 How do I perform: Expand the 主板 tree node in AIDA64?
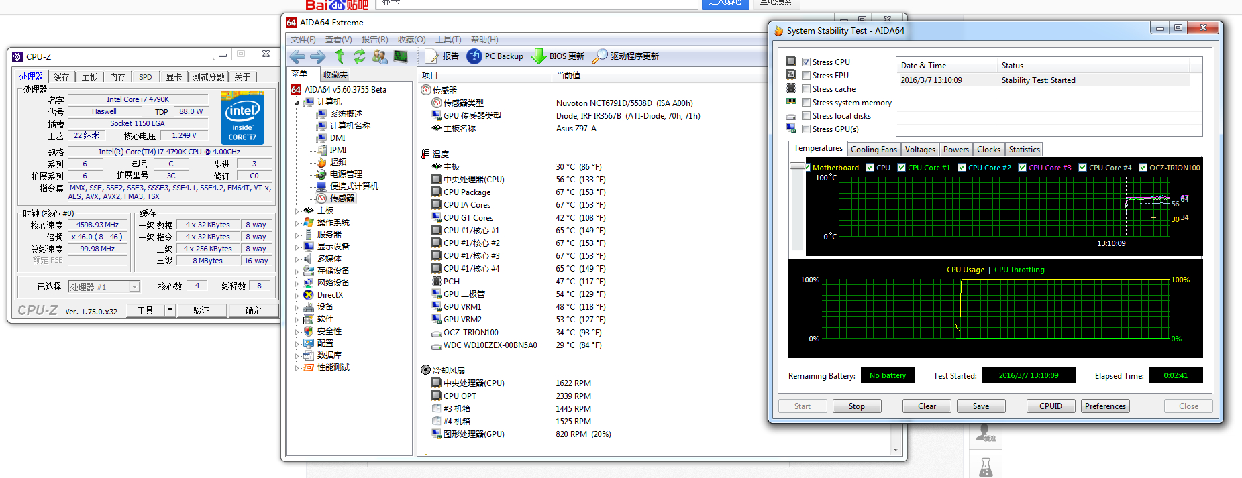click(297, 211)
